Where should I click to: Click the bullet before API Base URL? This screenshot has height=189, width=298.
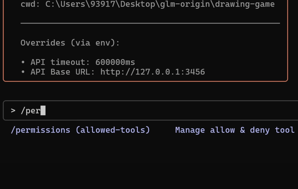(x=23, y=72)
